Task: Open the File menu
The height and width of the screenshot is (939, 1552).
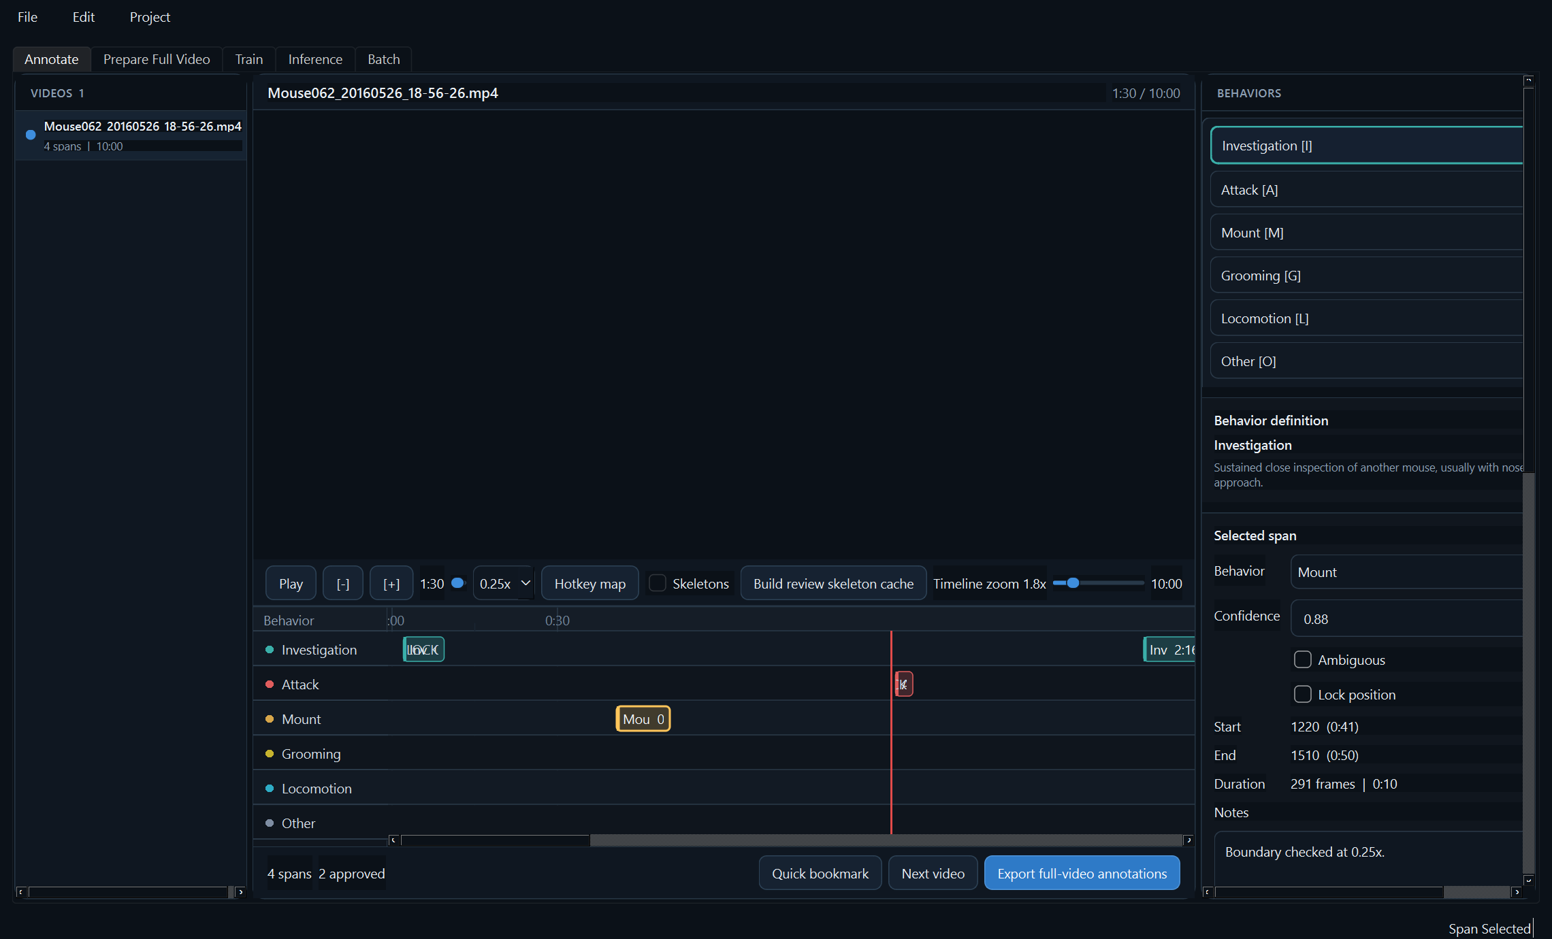Action: 27,17
